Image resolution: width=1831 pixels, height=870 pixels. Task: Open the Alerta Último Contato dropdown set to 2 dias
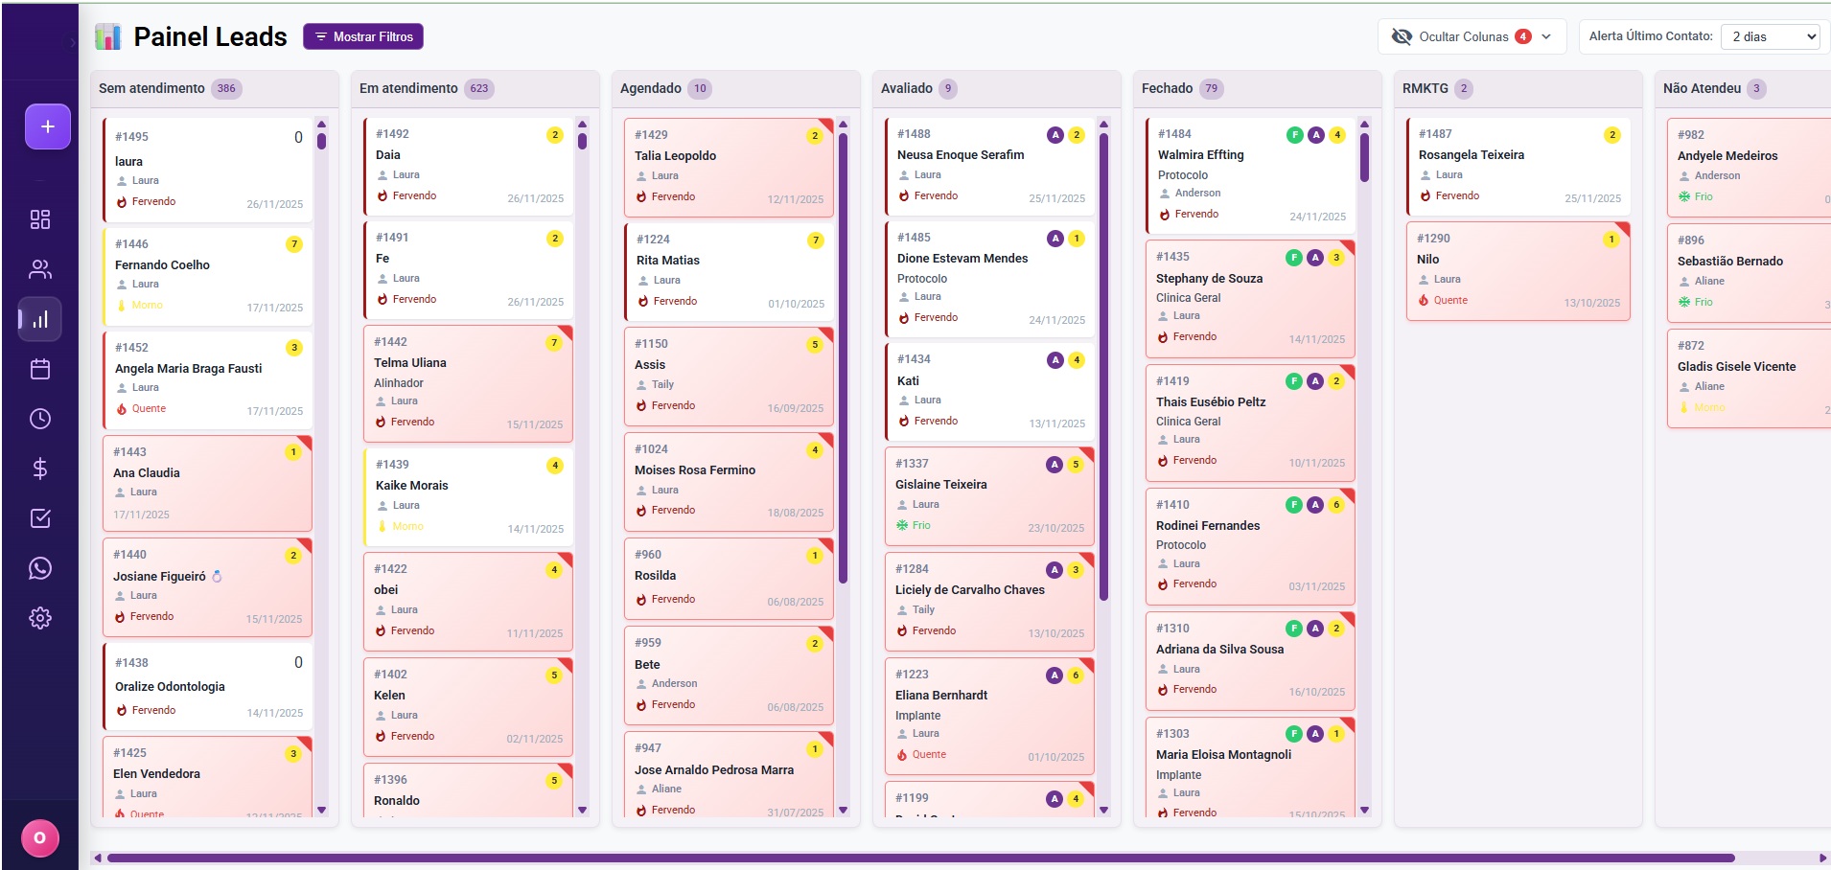click(1771, 36)
